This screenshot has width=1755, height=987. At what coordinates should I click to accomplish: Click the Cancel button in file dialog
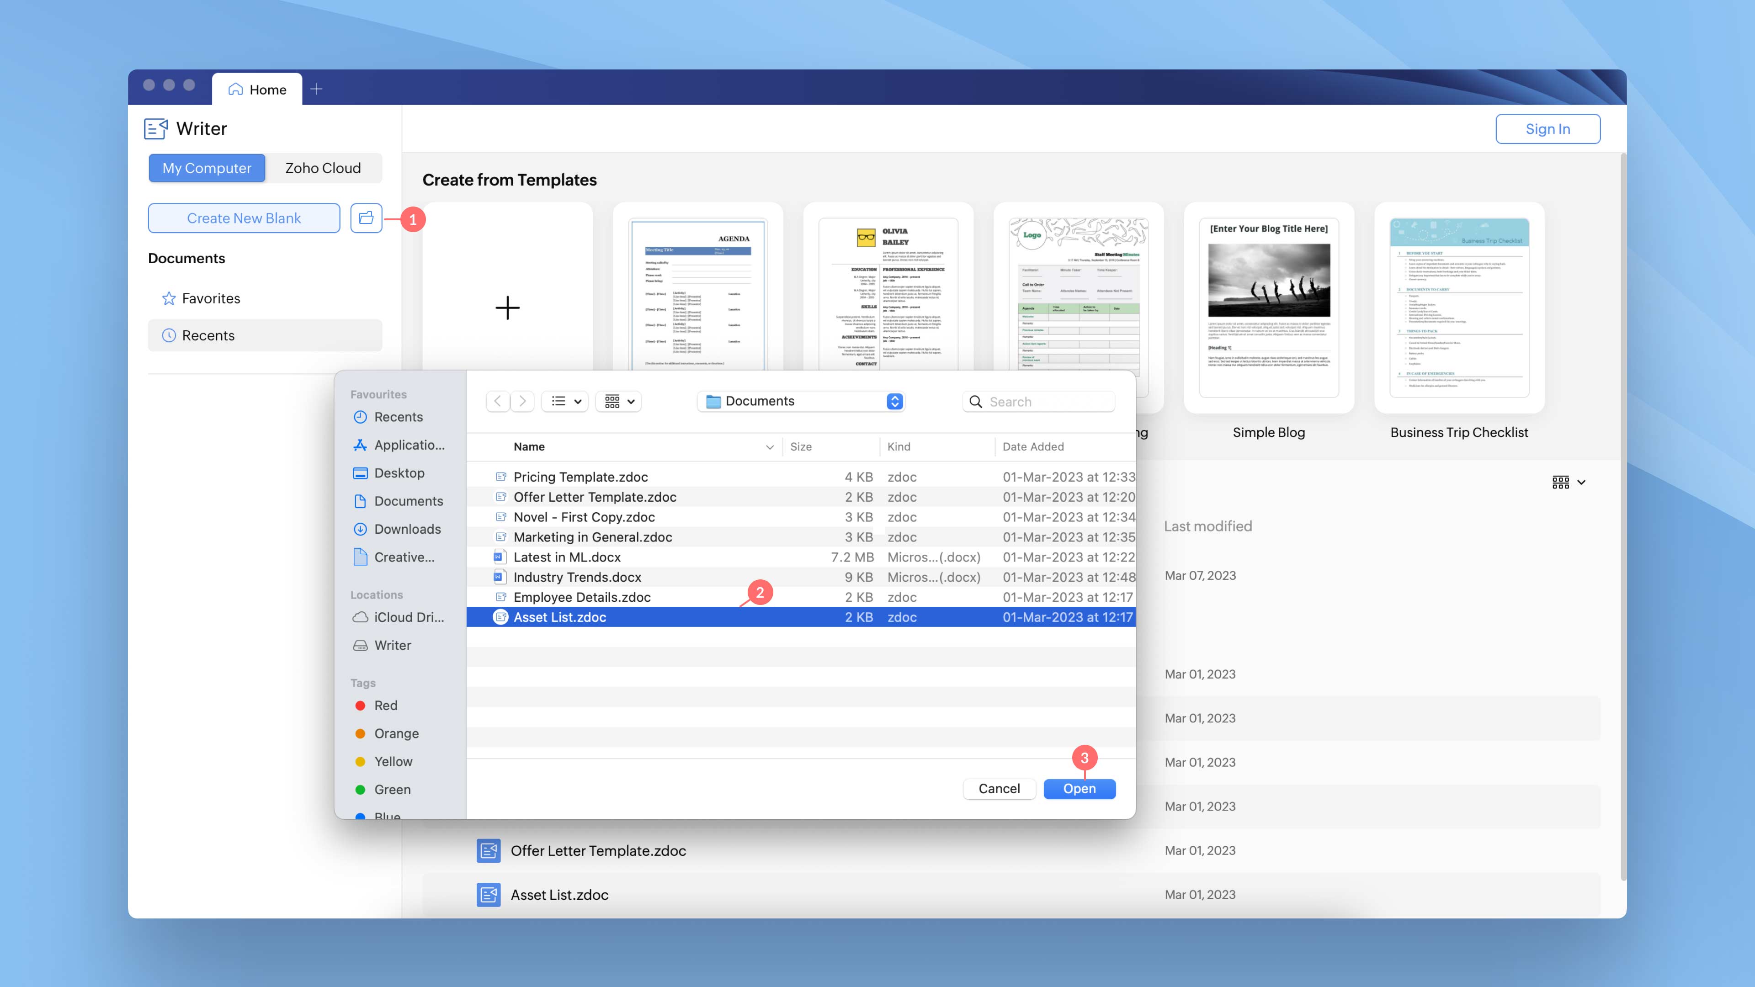(x=998, y=788)
